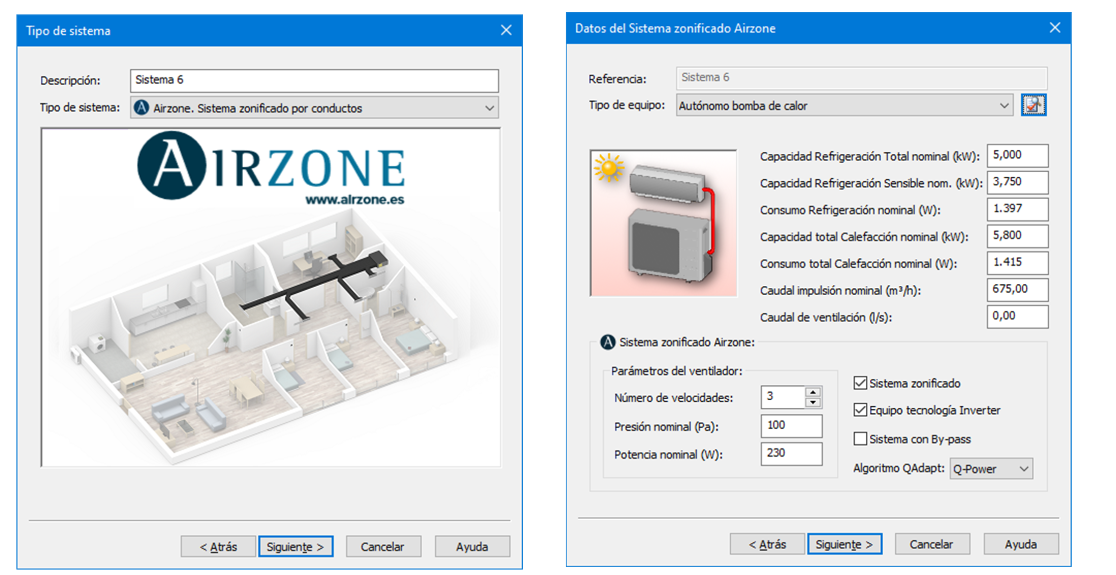Edit Potencia nominal (W) value 230
This screenshot has width=1116, height=575.
pyautogui.click(x=792, y=454)
